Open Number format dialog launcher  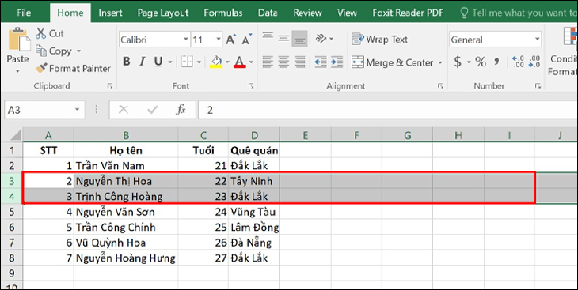click(538, 86)
